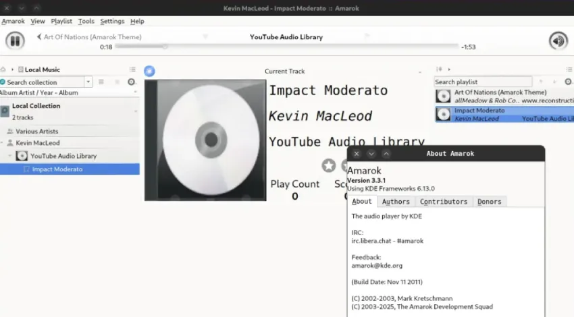Screen dimensions: 574x317
Task: Toggle the merged view list icon in collection toolbar
Action: 101,82
